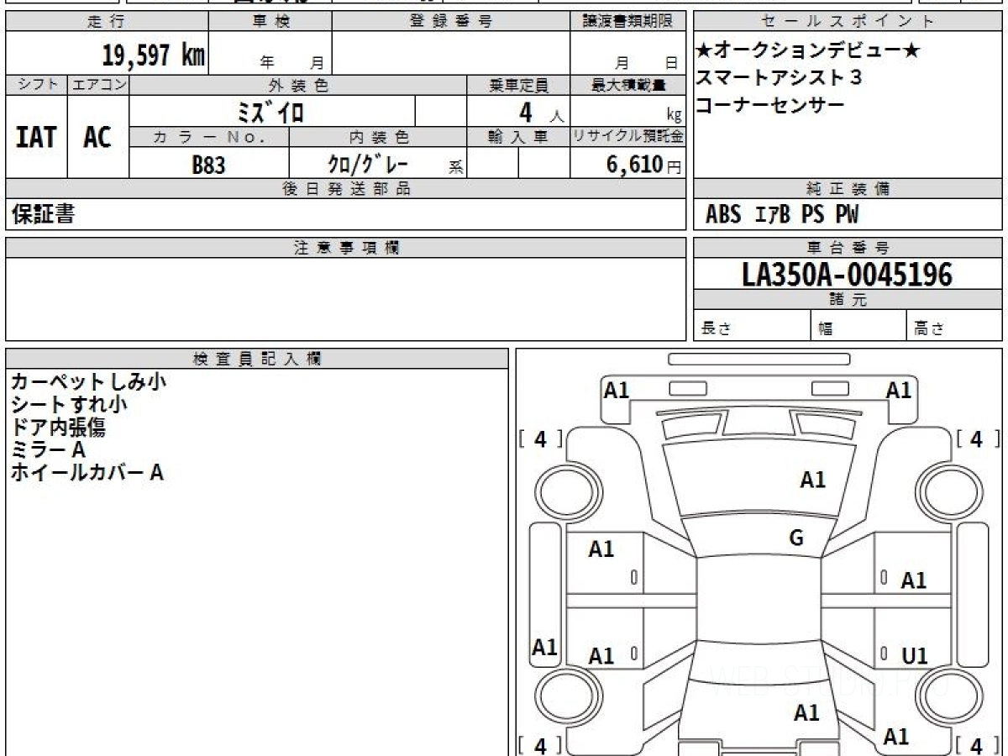Select the 車台番号 header
Image resolution: width=1008 pixels, height=756 pixels.
coord(848,248)
